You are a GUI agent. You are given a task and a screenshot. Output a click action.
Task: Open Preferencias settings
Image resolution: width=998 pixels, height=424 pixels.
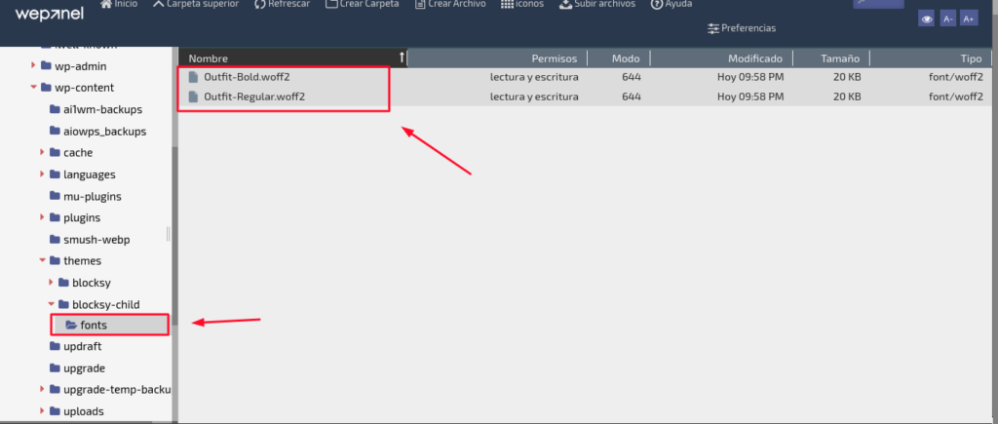742,28
